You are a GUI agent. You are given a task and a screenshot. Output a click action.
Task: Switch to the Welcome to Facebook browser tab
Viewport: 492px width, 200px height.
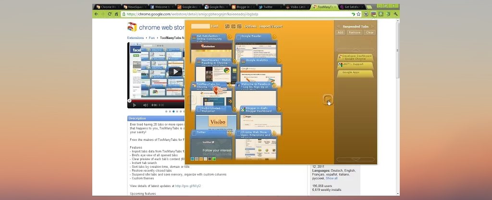pyautogui.click(x=161, y=7)
